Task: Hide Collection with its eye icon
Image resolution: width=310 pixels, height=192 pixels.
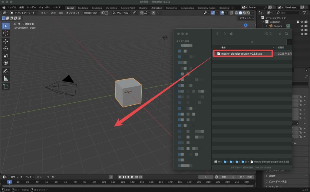Action: click(302, 22)
